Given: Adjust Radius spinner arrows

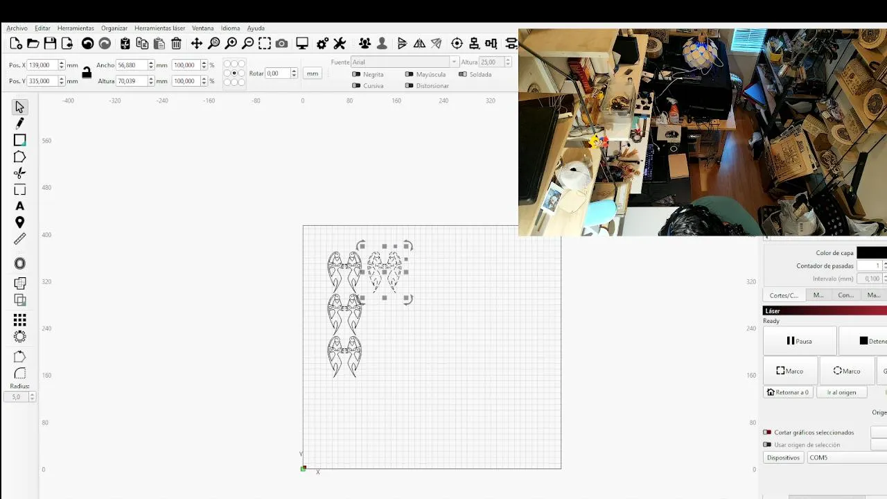Looking at the screenshot, I should coord(32,397).
